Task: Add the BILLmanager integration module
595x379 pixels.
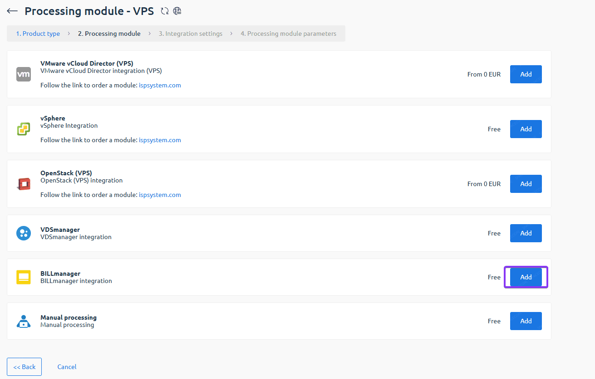Action: click(526, 277)
